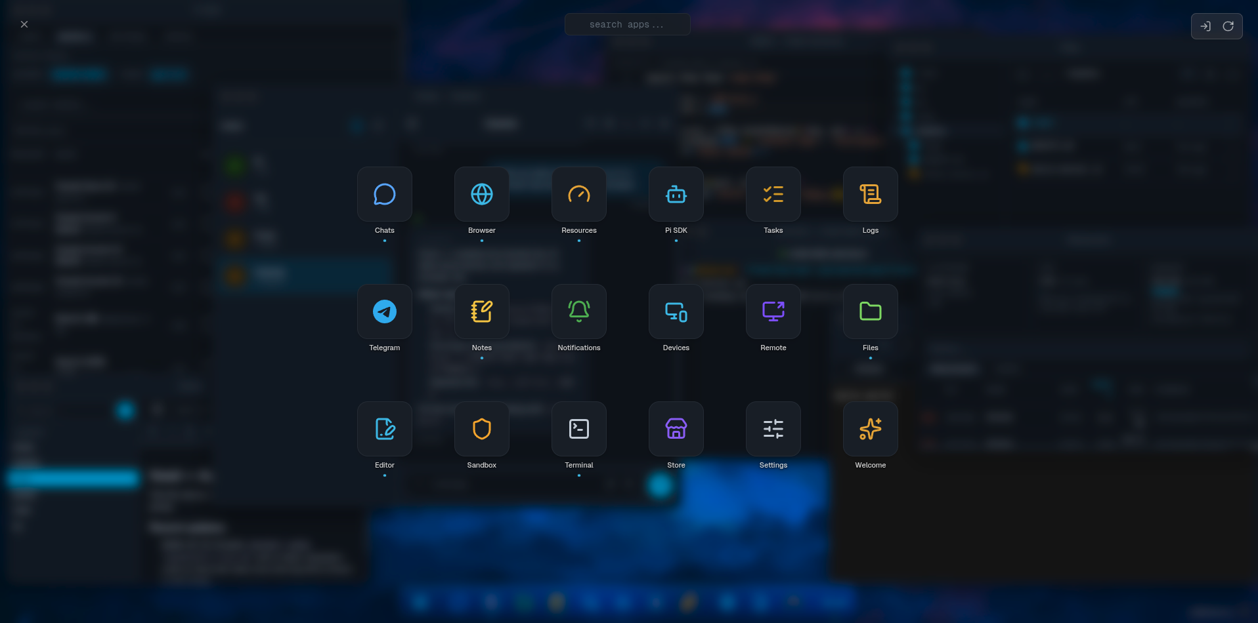
Task: Open the Sandbox shield app
Action: 481,429
